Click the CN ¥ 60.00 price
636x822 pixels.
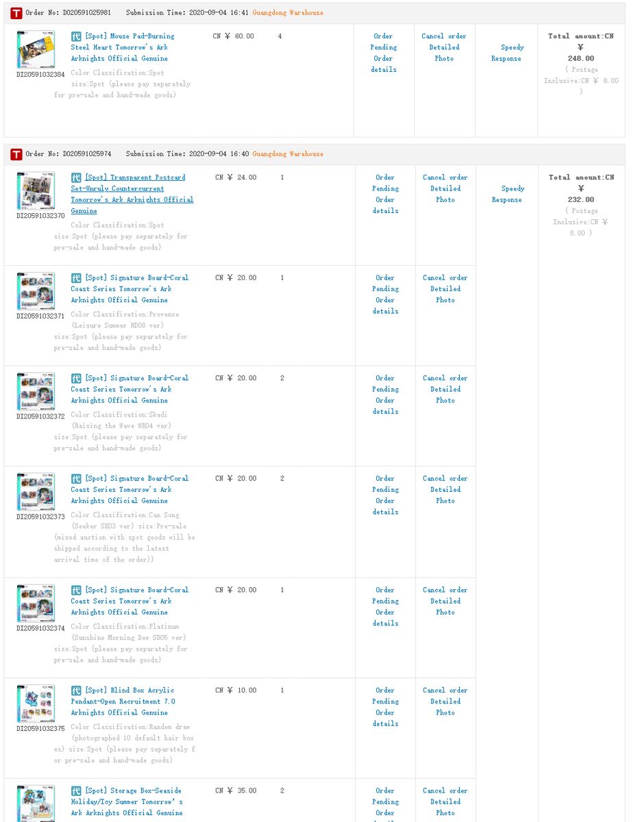pyautogui.click(x=233, y=36)
